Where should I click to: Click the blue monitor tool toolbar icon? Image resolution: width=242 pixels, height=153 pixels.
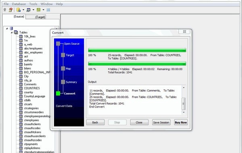click(x=28, y=10)
